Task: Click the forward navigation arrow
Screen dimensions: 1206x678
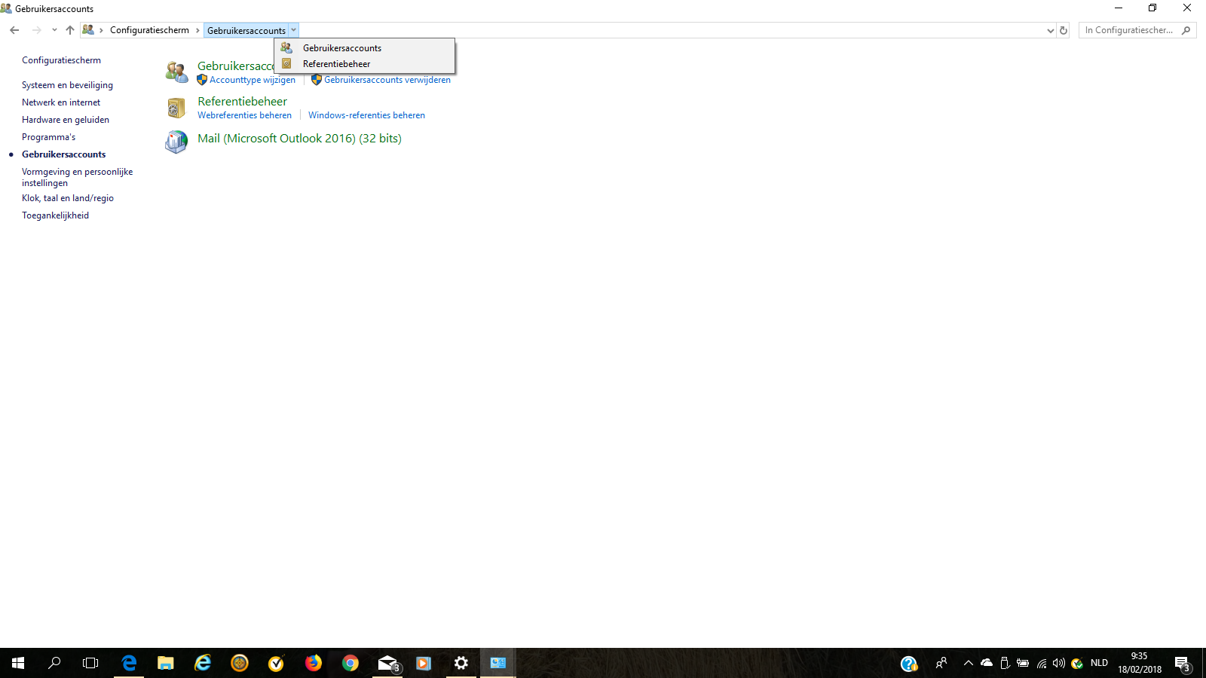Action: coord(36,30)
